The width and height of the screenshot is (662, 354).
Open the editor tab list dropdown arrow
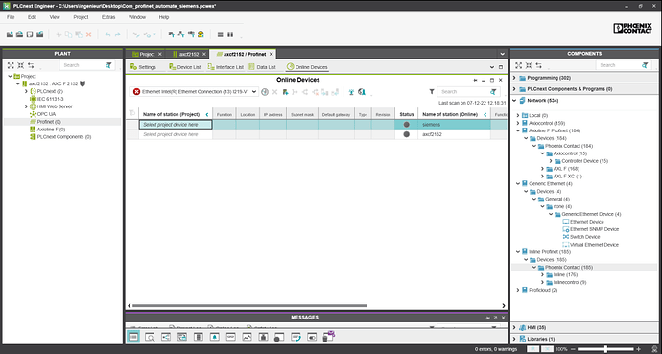pos(502,54)
